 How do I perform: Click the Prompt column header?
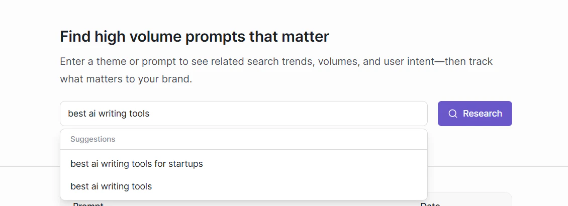[x=88, y=204]
